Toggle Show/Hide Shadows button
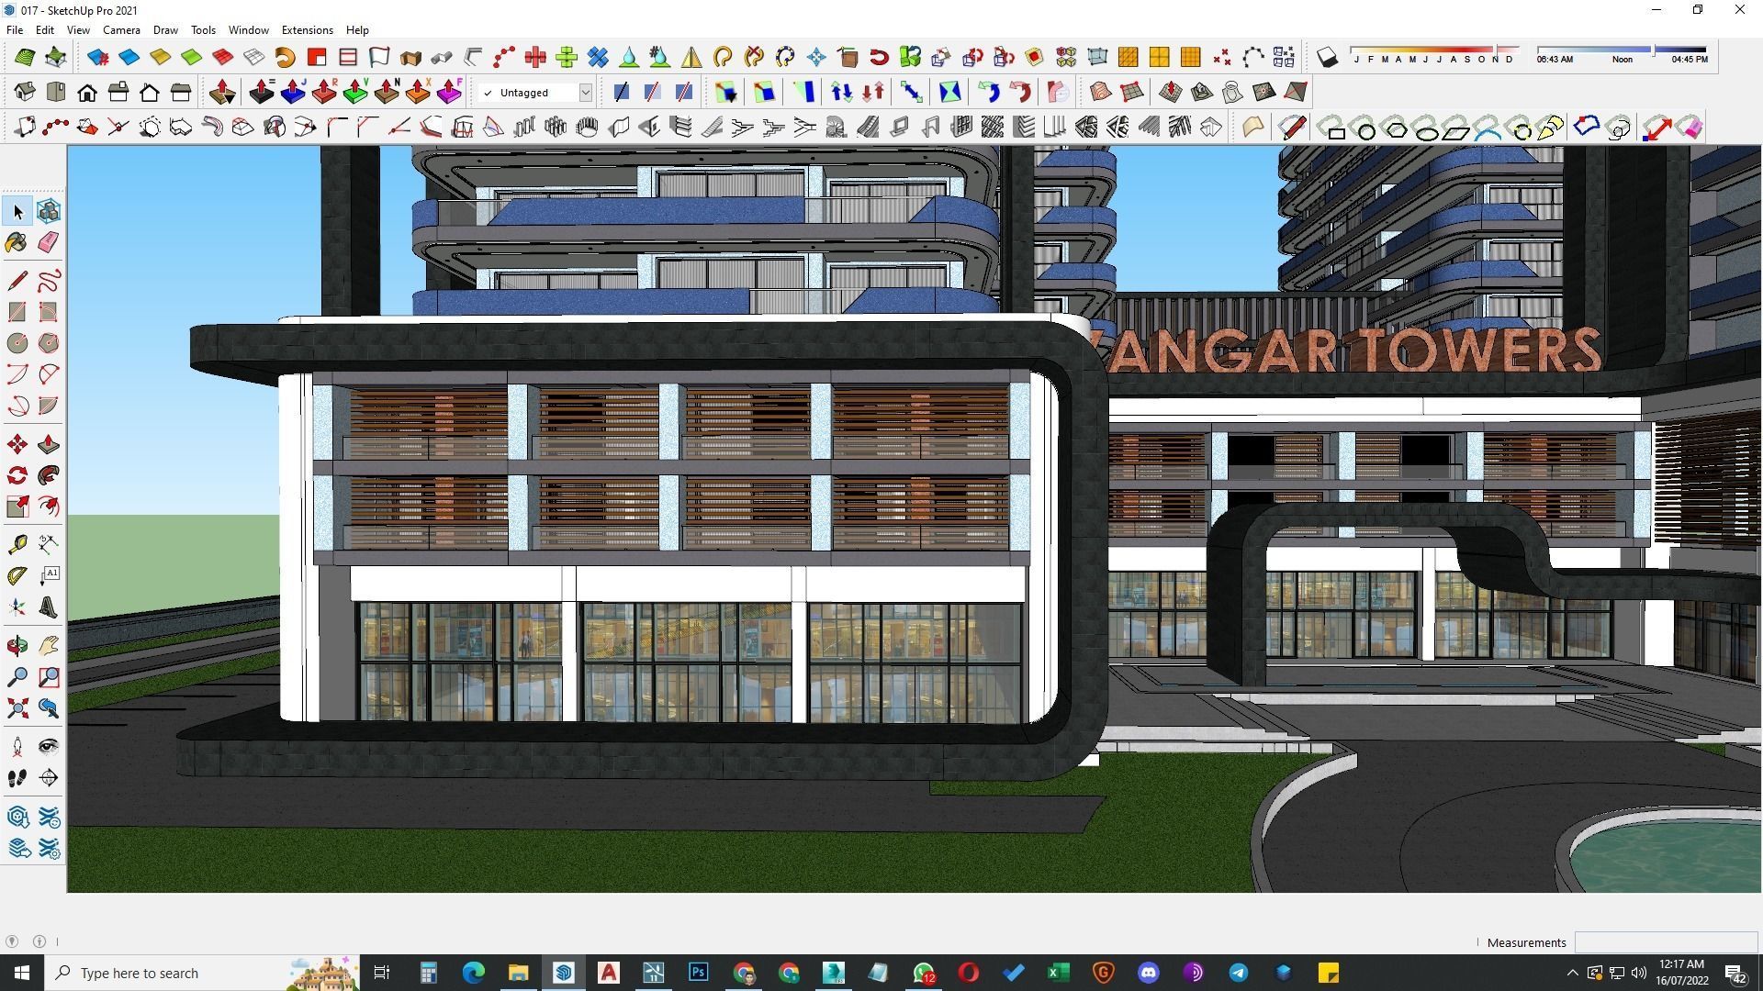The image size is (1763, 991). 1327,57
